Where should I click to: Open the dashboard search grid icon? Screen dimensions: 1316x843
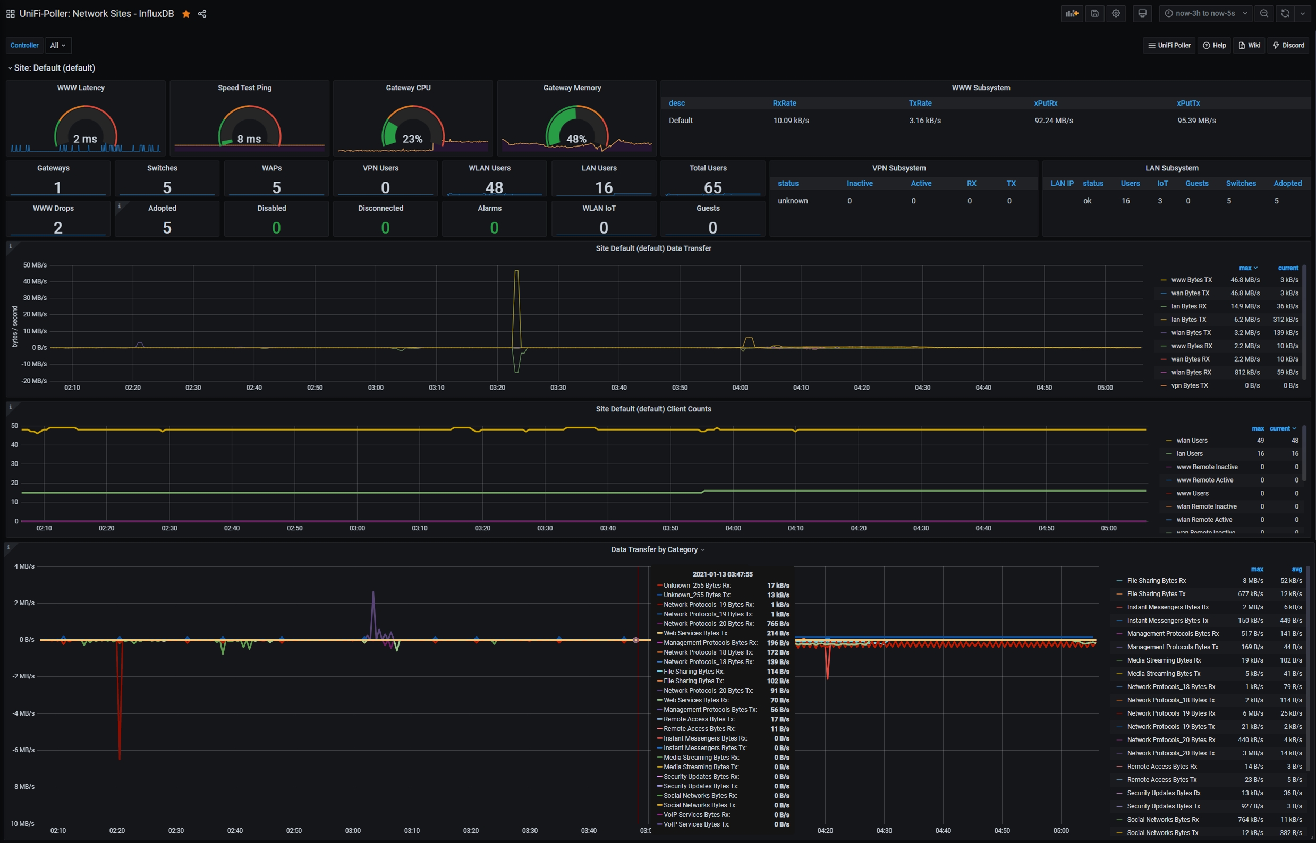pyautogui.click(x=11, y=14)
